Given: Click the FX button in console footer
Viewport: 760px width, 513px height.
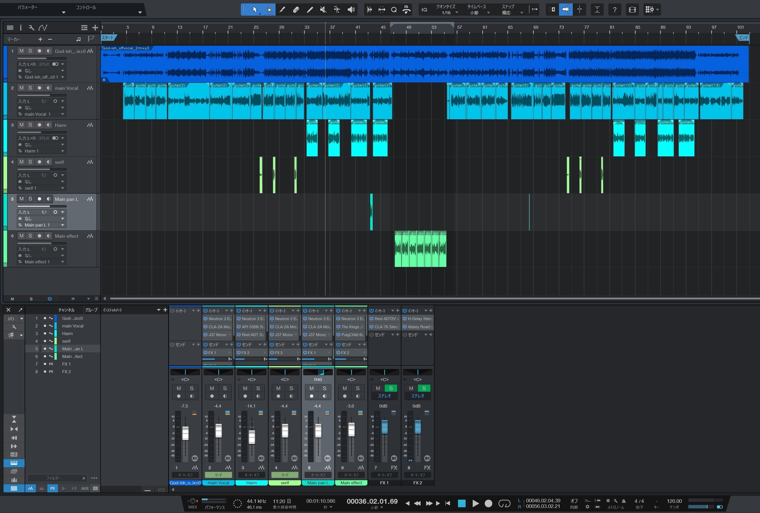Looking at the screenshot, I should tap(52, 489).
